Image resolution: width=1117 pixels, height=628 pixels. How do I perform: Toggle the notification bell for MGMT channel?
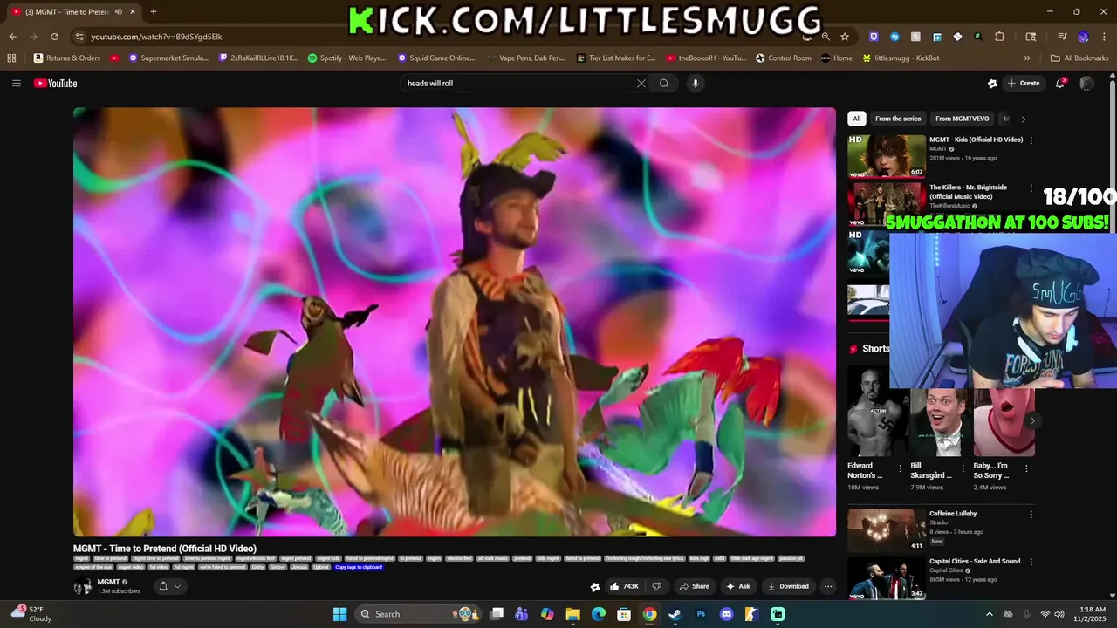tap(163, 587)
